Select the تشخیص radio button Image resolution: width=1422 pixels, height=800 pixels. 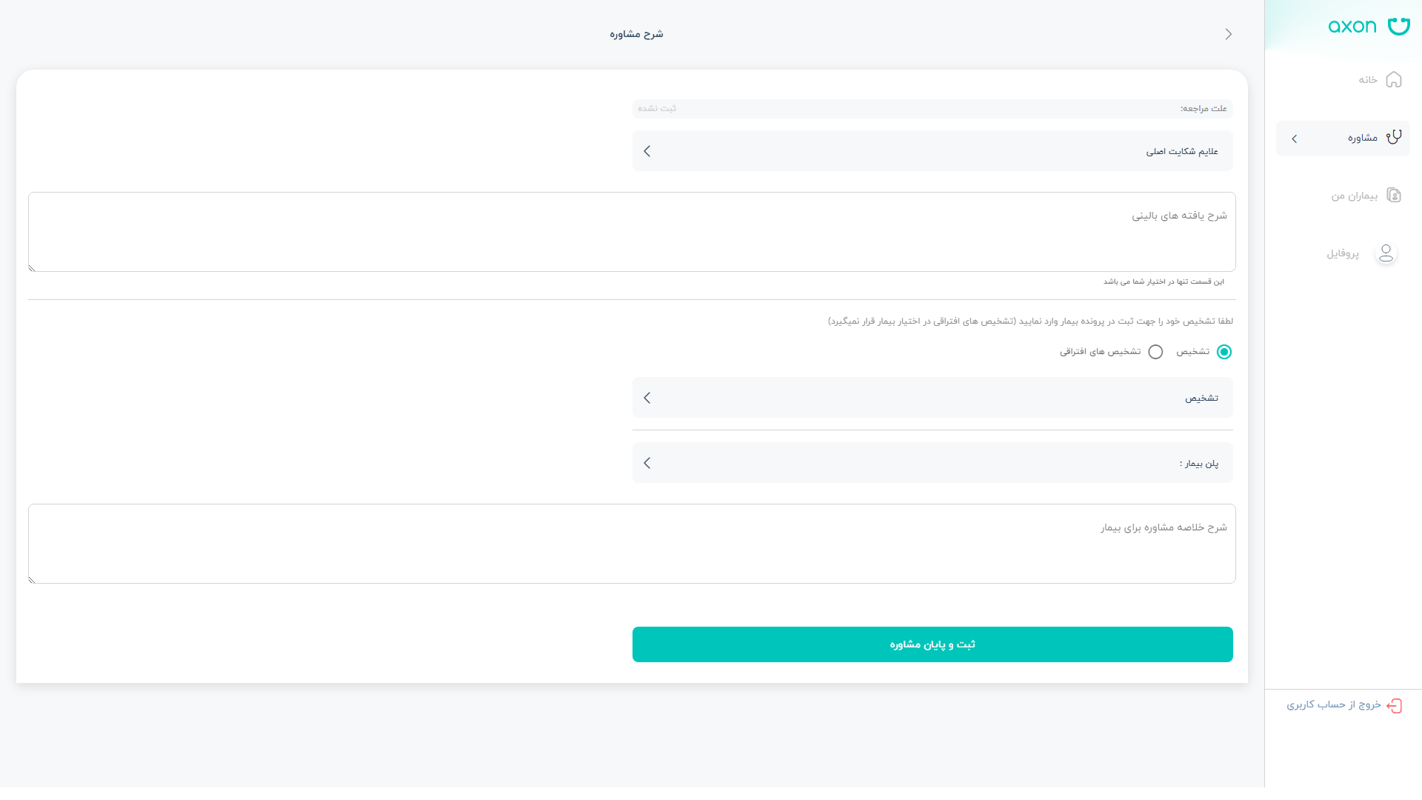[1224, 352]
